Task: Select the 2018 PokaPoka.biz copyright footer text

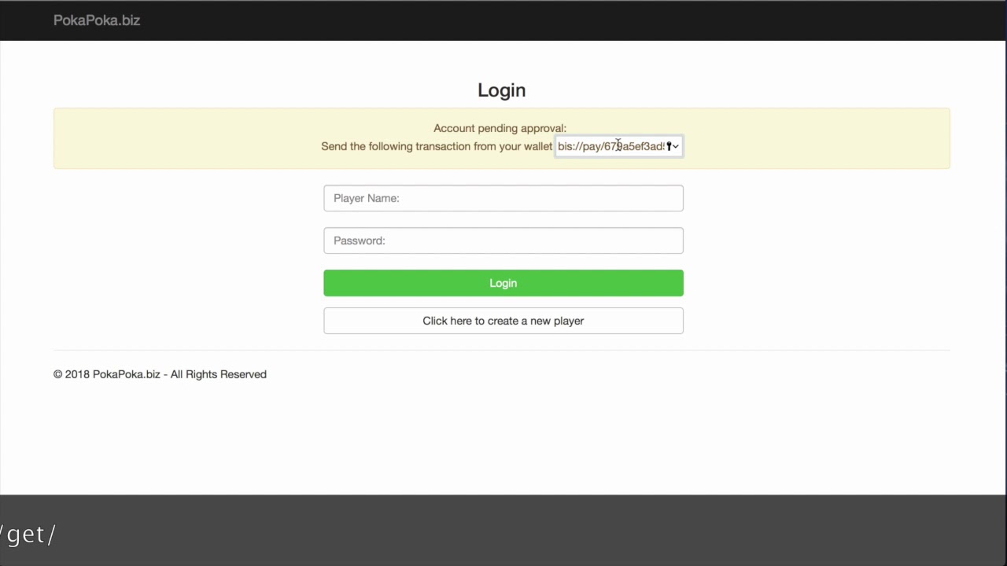Action: pyautogui.click(x=160, y=374)
